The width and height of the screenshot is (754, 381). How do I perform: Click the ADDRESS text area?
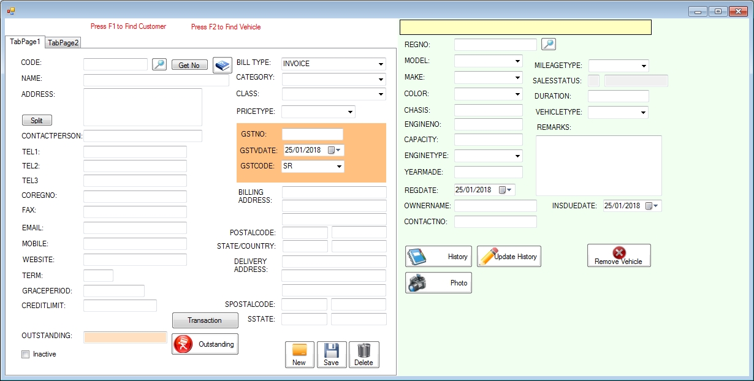[143, 107]
